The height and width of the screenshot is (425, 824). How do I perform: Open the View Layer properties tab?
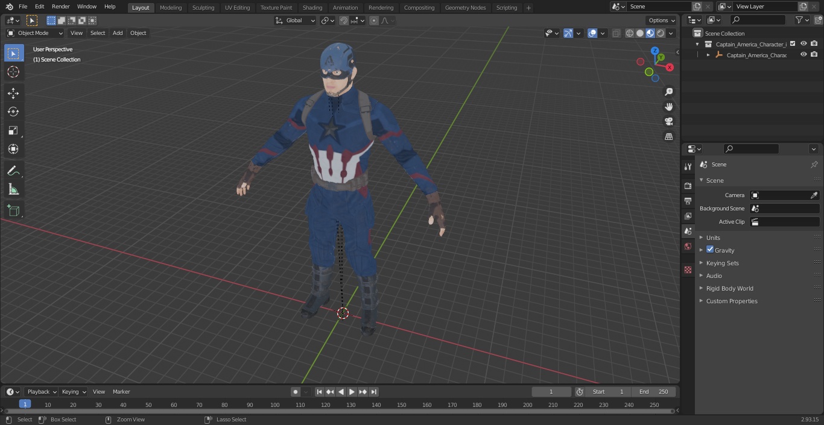[688, 216]
